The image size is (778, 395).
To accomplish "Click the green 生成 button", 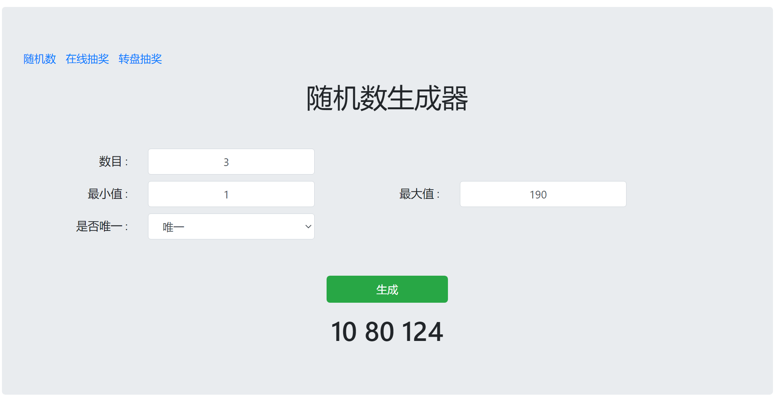I will click(387, 289).
